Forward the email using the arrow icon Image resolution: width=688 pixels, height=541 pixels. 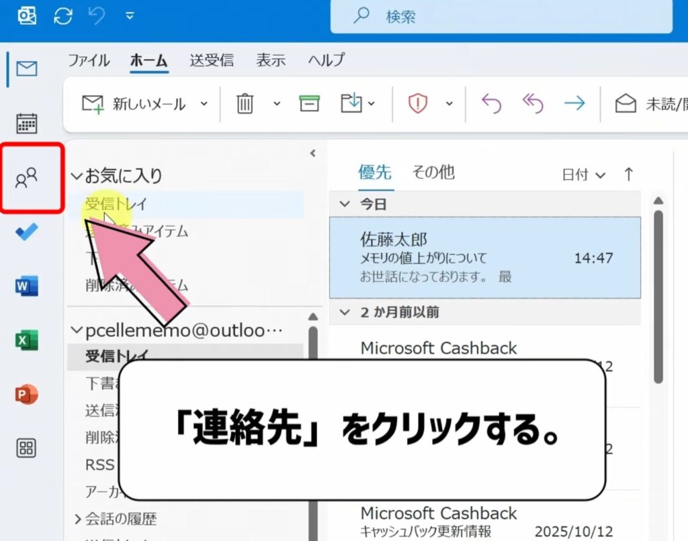tap(576, 103)
